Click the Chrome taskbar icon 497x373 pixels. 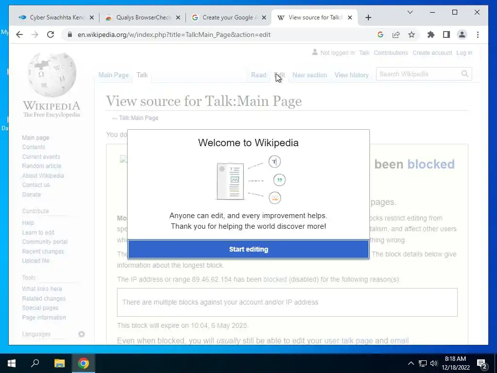tap(83, 363)
